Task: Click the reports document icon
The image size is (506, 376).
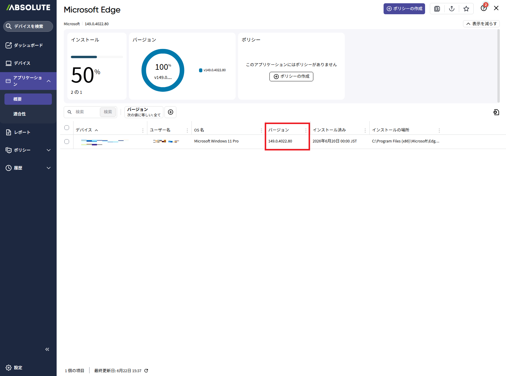Action: tap(9, 132)
